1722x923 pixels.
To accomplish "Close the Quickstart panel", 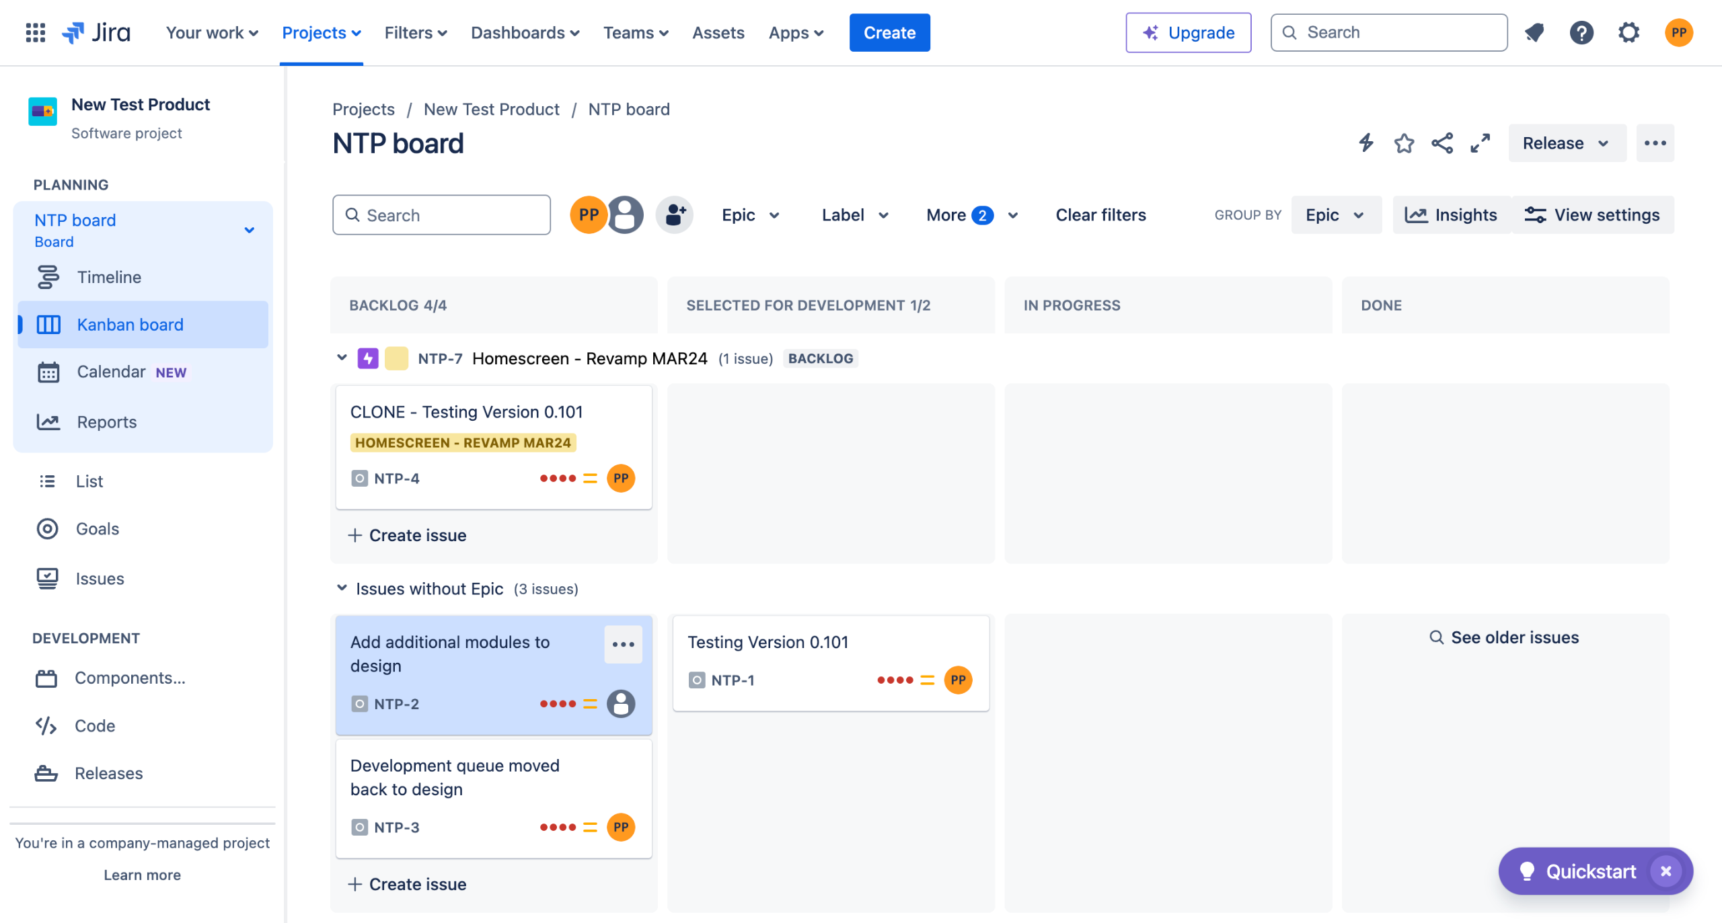I will click(1665, 871).
